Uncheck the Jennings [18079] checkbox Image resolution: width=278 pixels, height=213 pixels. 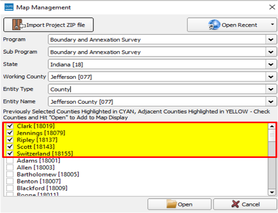(10, 133)
